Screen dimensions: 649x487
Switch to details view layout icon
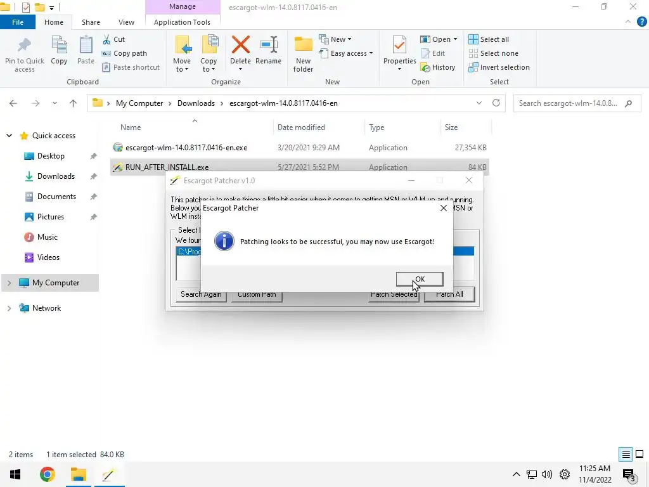pos(626,454)
